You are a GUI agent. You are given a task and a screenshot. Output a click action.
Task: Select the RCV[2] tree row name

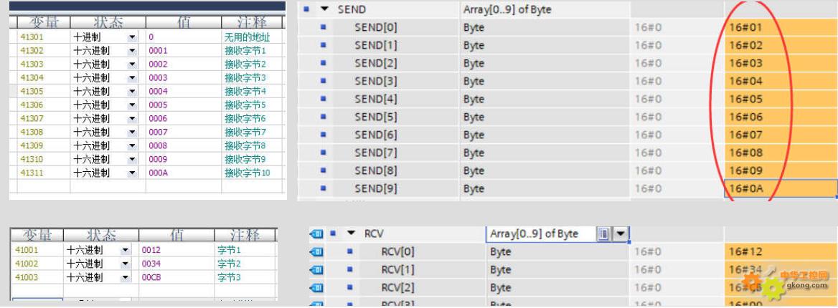coord(397,288)
